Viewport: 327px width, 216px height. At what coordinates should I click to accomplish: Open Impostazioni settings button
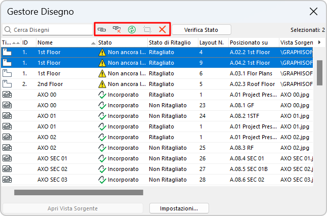pyautogui.click(x=179, y=208)
